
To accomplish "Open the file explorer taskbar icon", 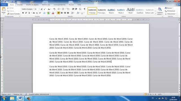I will (x=12, y=98).
